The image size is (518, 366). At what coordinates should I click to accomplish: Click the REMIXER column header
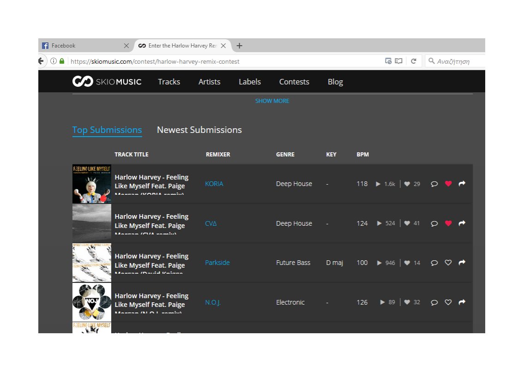(x=218, y=154)
